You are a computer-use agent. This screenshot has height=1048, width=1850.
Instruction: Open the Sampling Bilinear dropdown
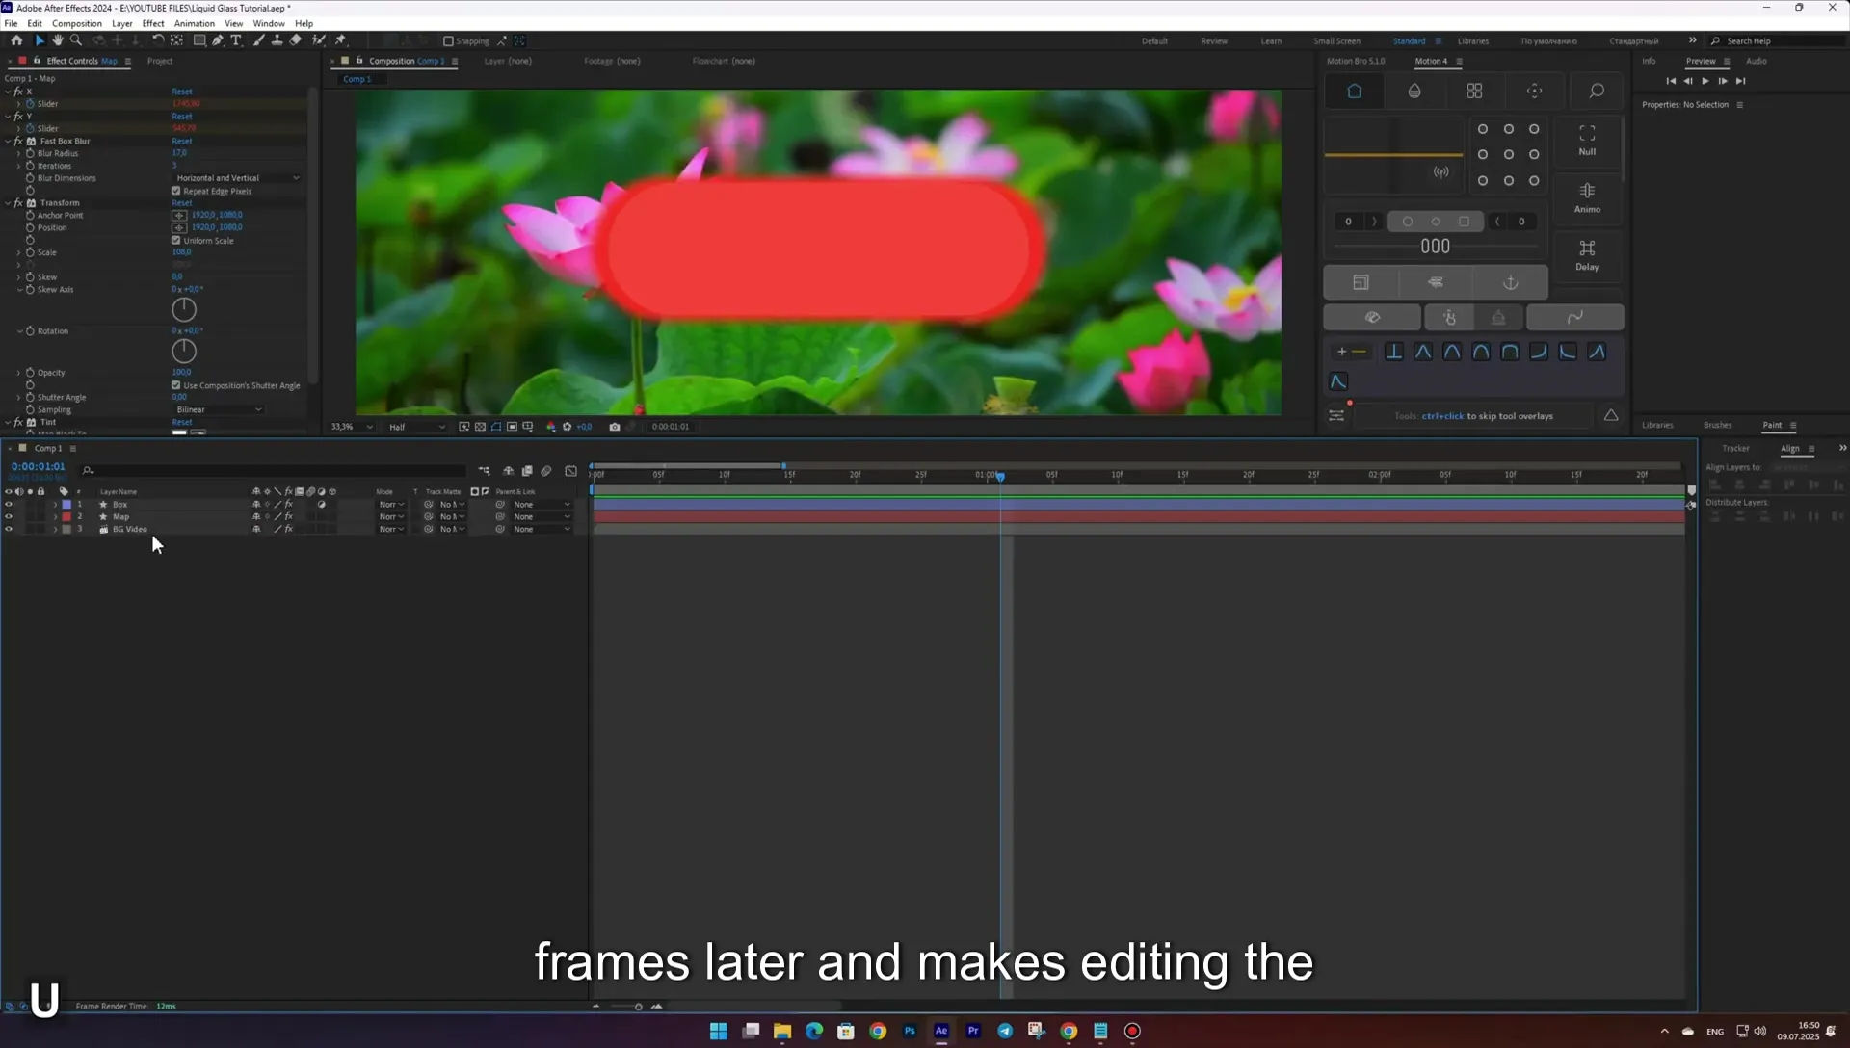click(x=219, y=409)
